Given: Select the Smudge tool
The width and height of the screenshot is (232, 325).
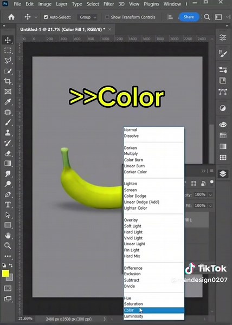Looking at the screenshot, I should (8, 174).
